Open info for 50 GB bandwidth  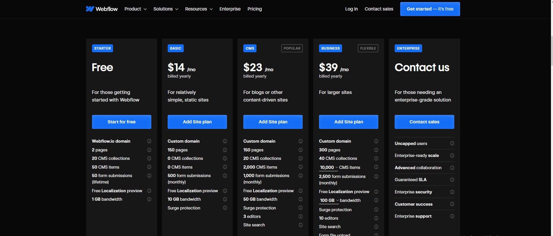coord(301,199)
